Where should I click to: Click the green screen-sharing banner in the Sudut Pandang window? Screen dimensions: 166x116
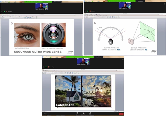(122, 1)
